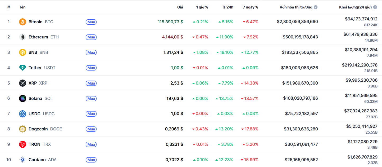
Task: Open the Cardano ADA name link
Action: (43, 160)
